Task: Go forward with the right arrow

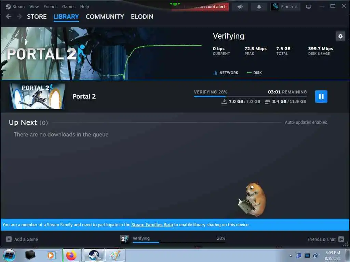Action: coord(19,16)
